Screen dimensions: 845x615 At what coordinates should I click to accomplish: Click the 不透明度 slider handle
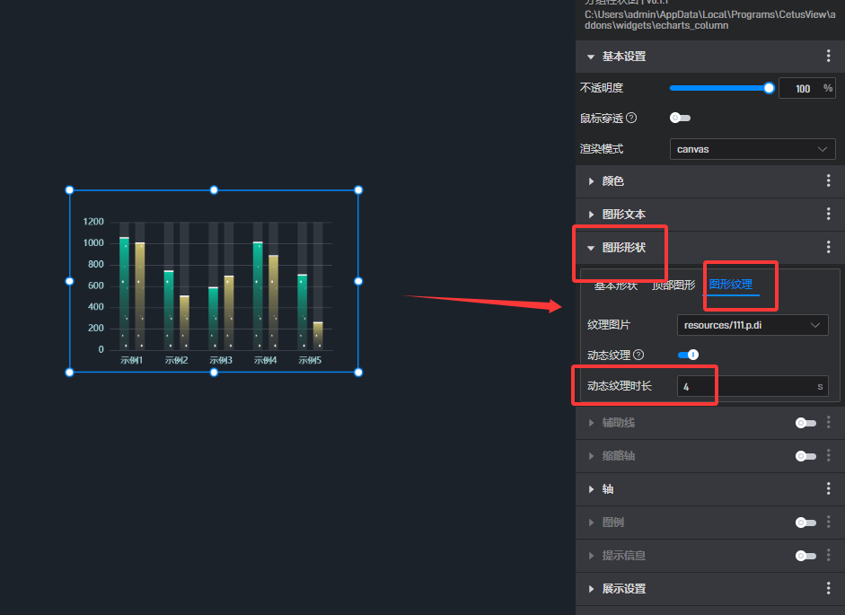(769, 88)
